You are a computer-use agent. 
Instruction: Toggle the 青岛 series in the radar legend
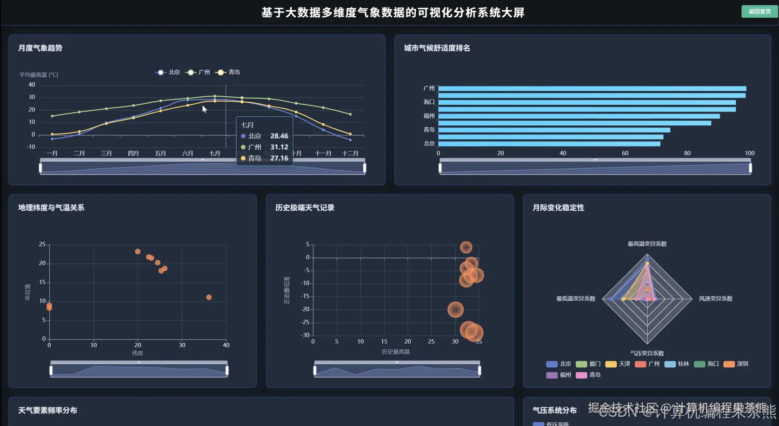pos(588,375)
